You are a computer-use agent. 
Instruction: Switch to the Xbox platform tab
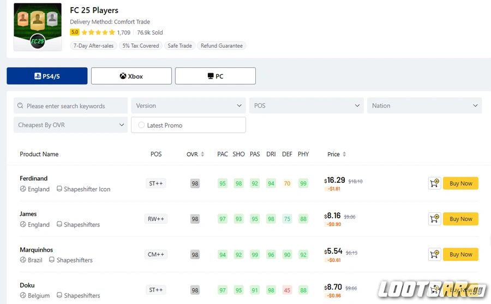coord(131,76)
